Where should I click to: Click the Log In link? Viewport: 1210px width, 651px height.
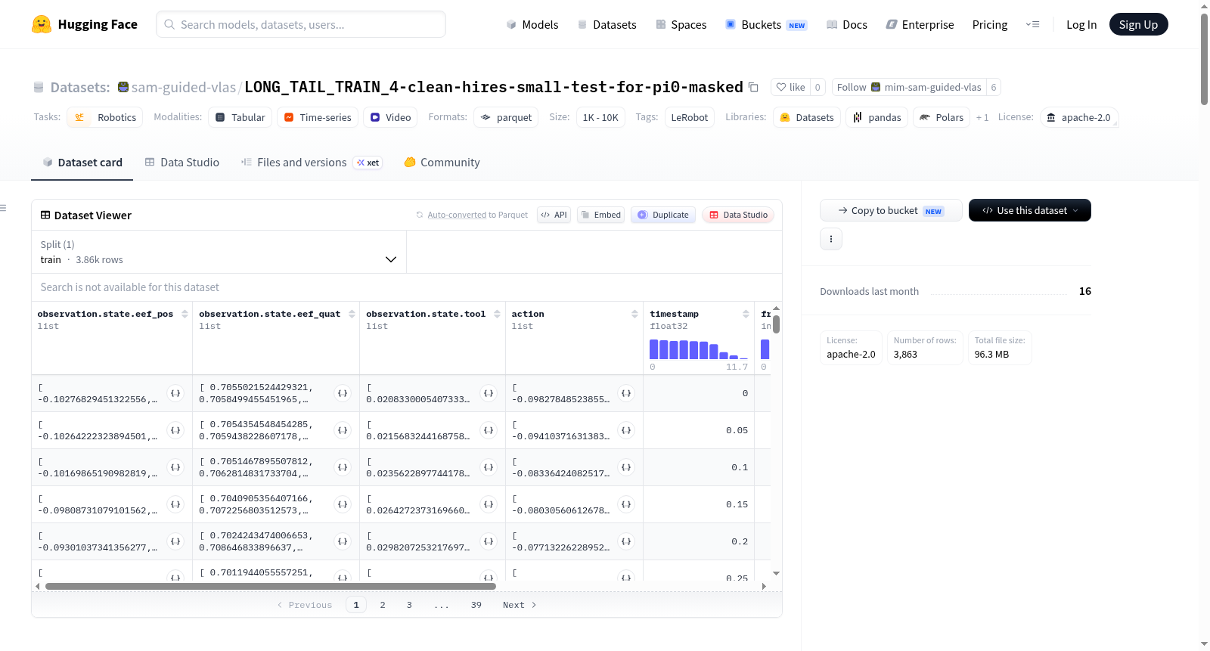(1081, 24)
